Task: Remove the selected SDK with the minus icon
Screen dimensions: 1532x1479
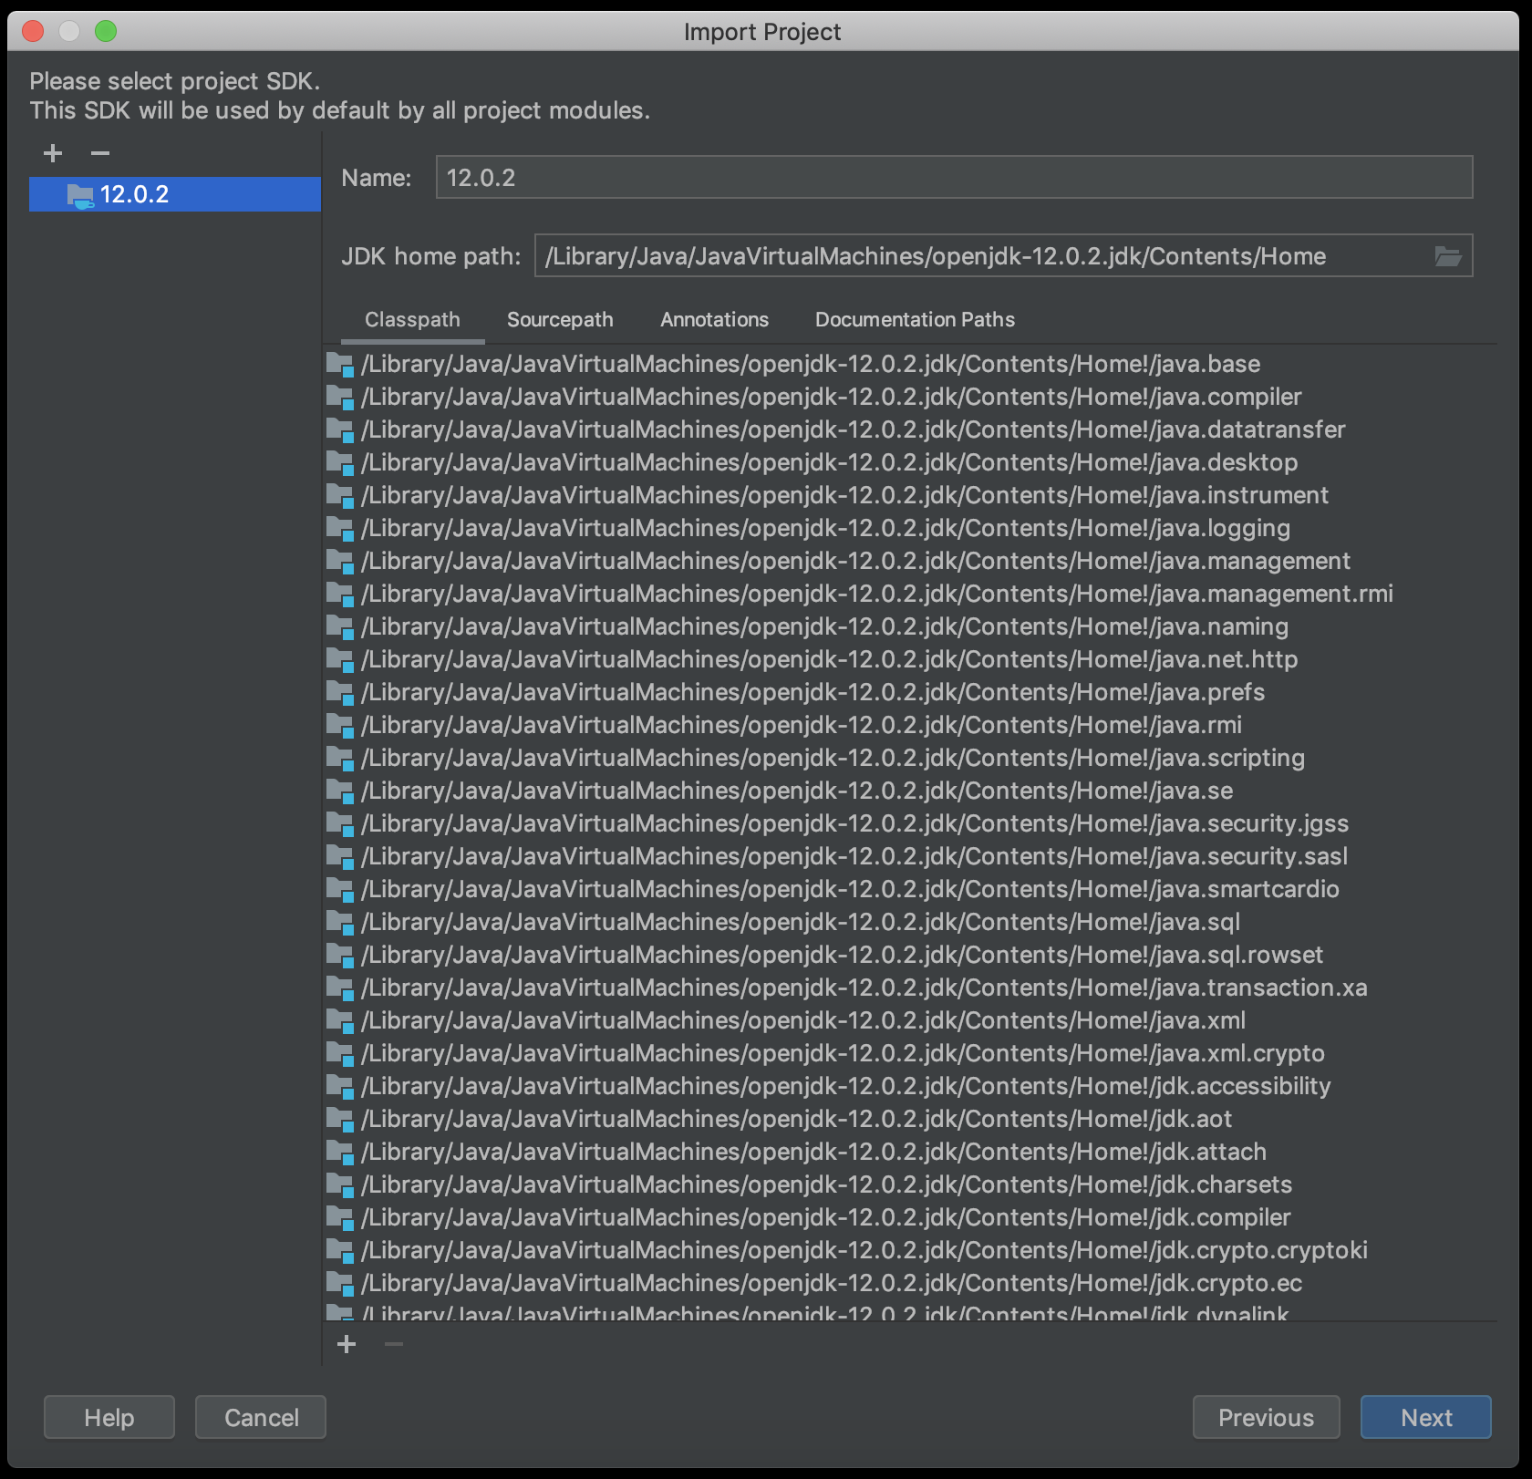Action: click(x=100, y=153)
